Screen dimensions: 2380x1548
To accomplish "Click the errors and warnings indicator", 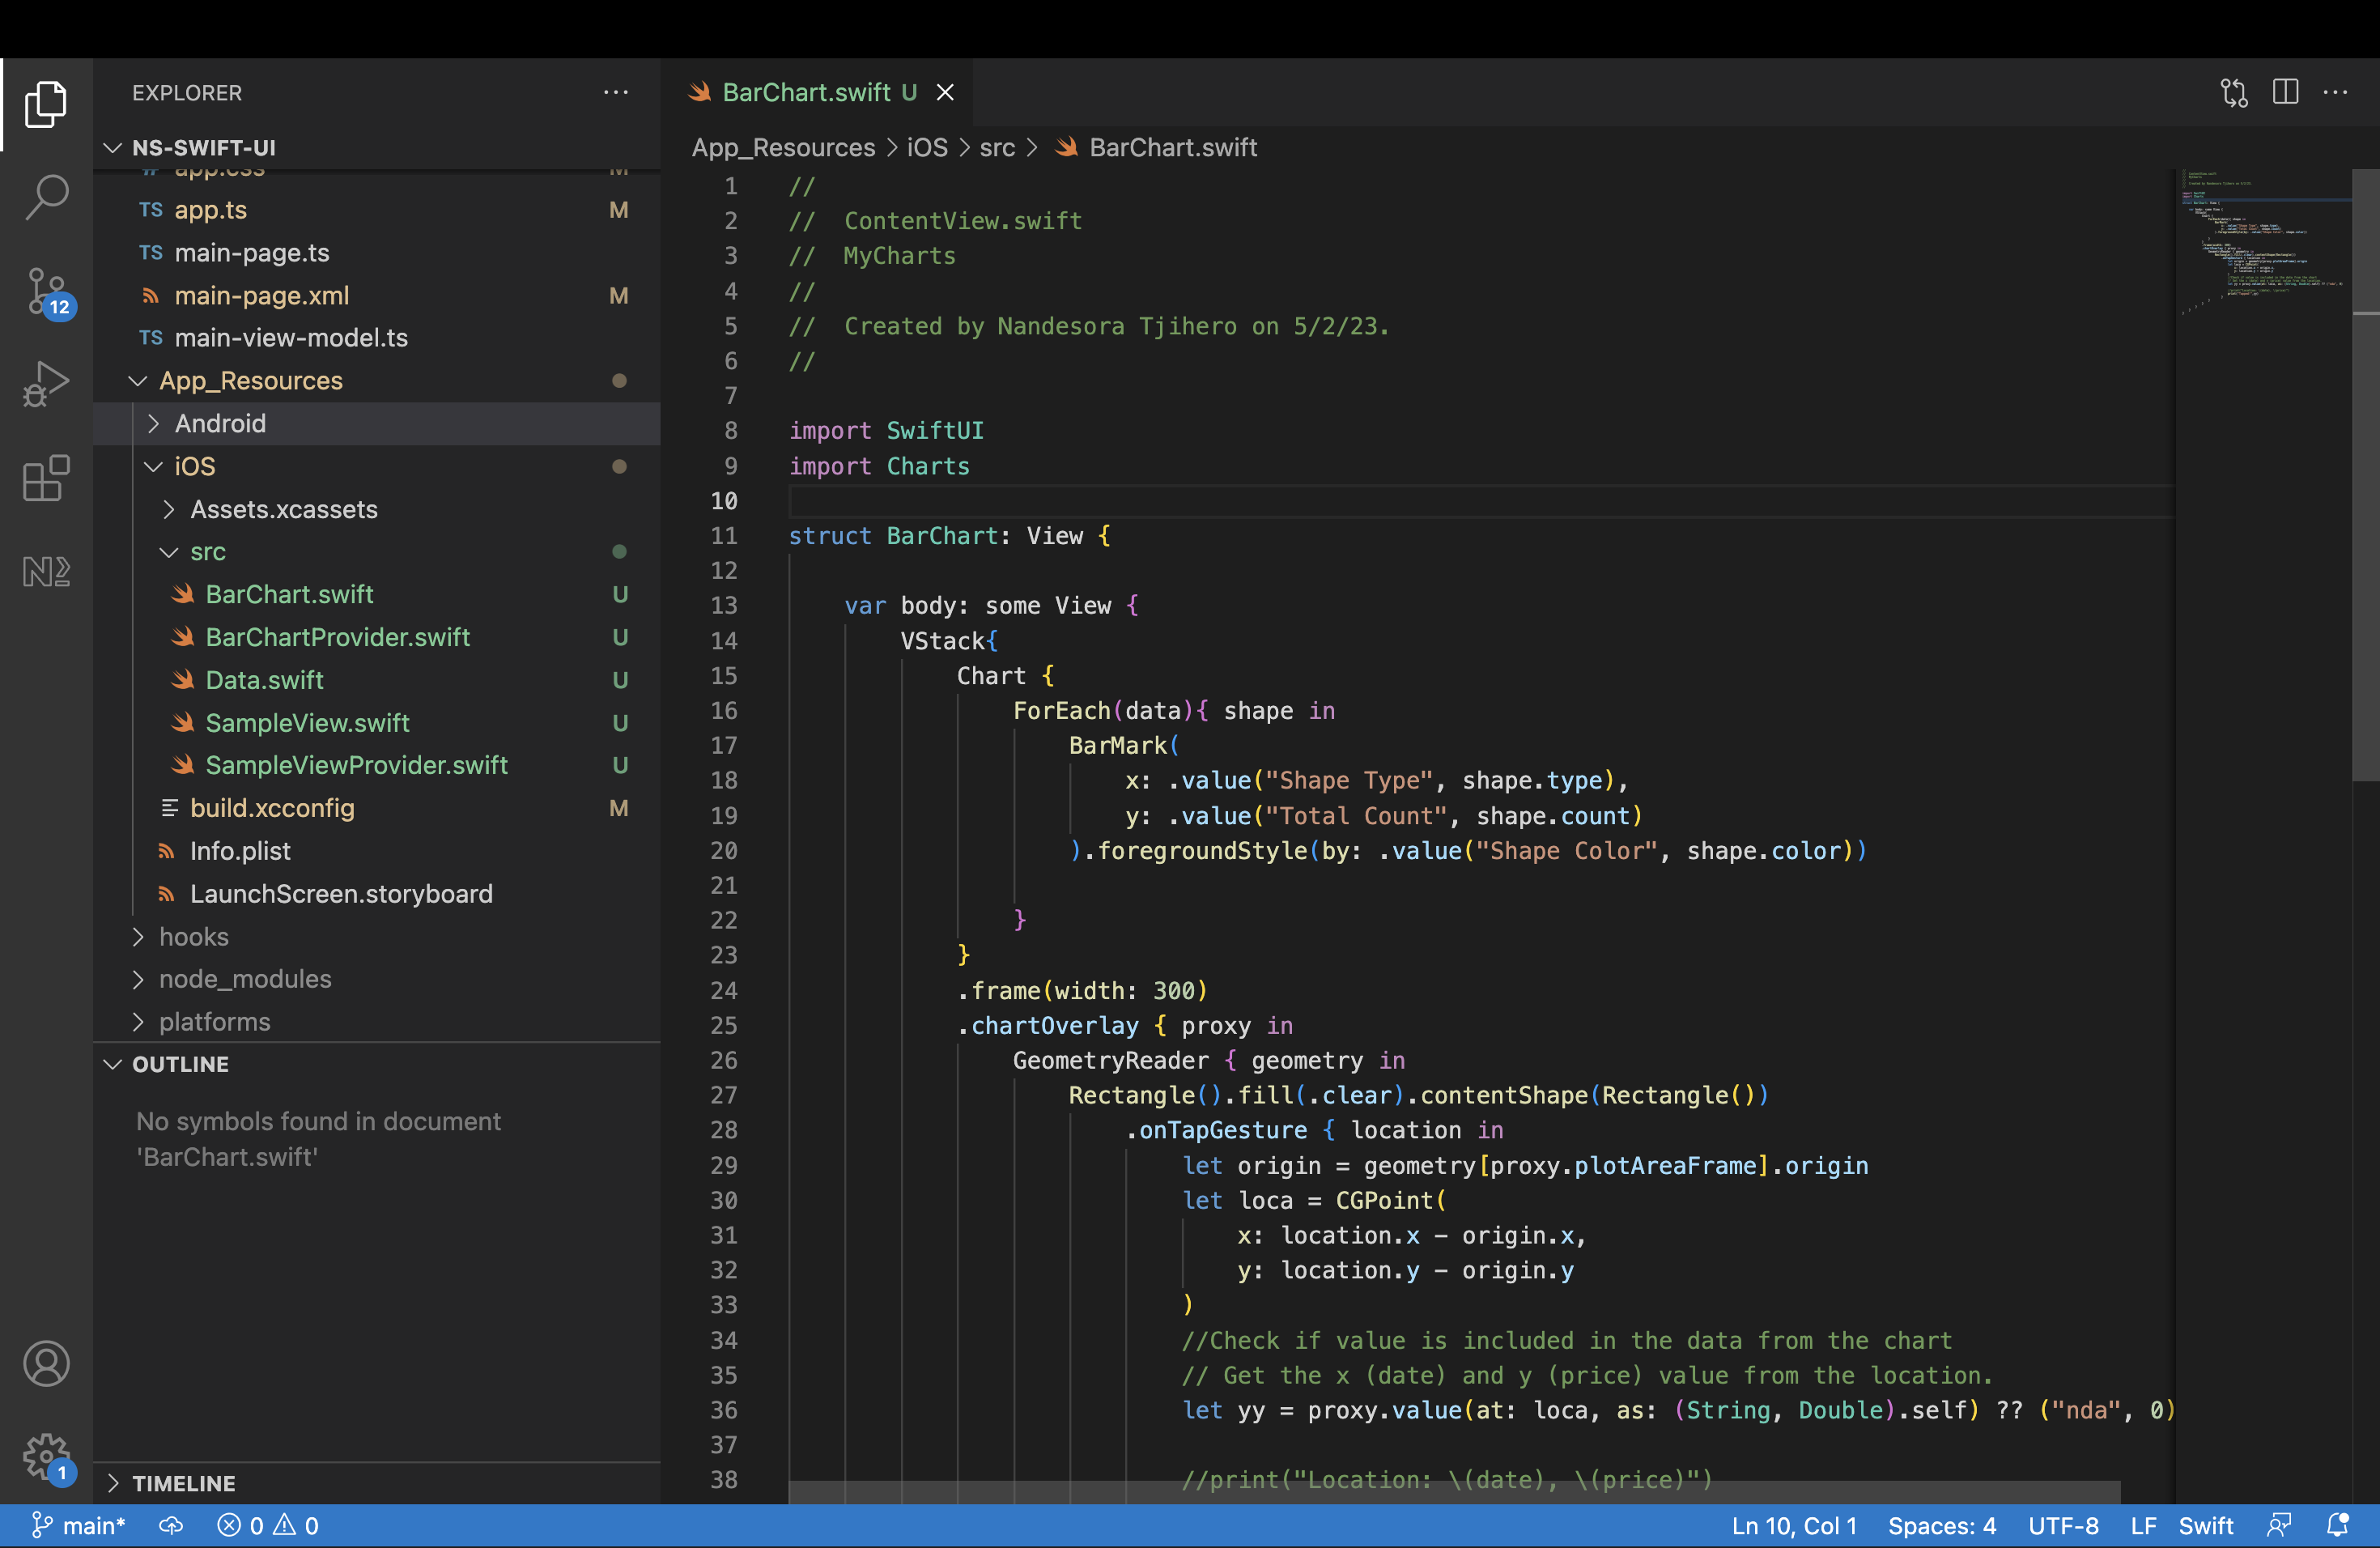I will (x=266, y=1525).
